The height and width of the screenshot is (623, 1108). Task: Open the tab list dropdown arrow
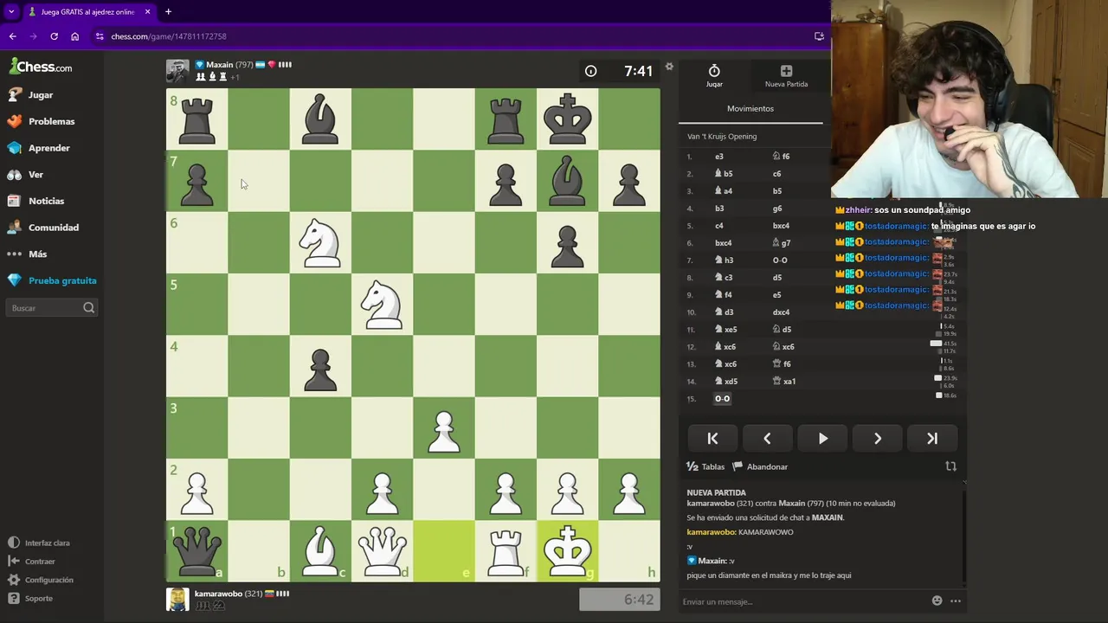tap(11, 12)
